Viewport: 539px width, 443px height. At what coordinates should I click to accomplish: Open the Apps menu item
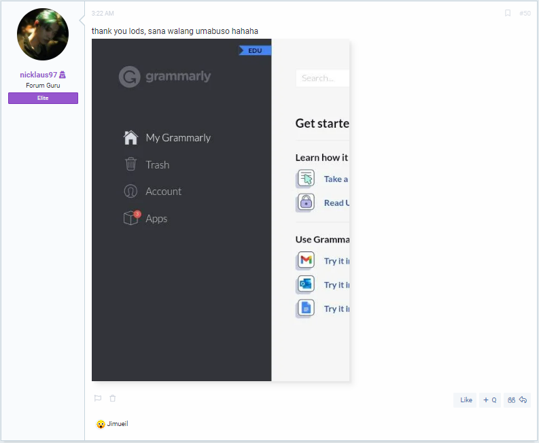pyautogui.click(x=156, y=219)
